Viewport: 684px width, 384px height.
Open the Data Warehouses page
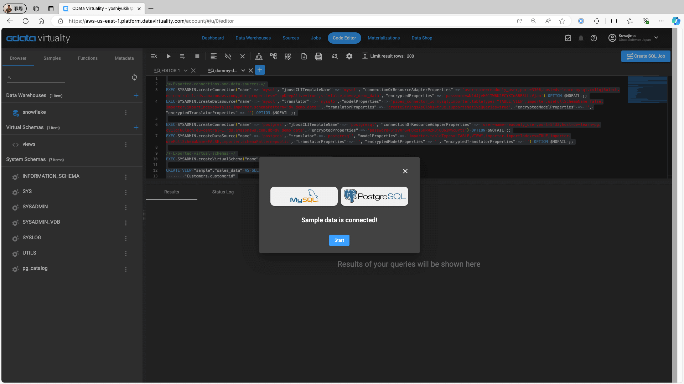pyautogui.click(x=253, y=38)
